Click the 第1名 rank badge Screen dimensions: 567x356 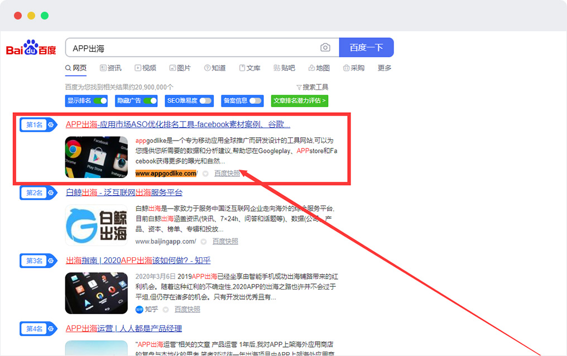point(39,124)
